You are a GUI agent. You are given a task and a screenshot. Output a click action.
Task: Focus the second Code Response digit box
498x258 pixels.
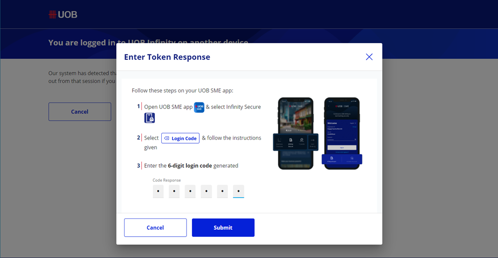click(174, 192)
